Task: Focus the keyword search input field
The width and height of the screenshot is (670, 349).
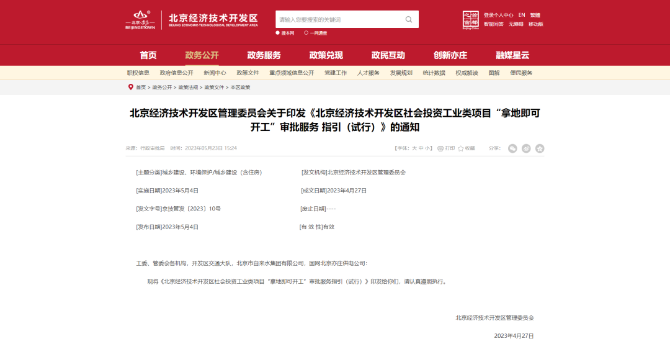Action: tap(340, 19)
